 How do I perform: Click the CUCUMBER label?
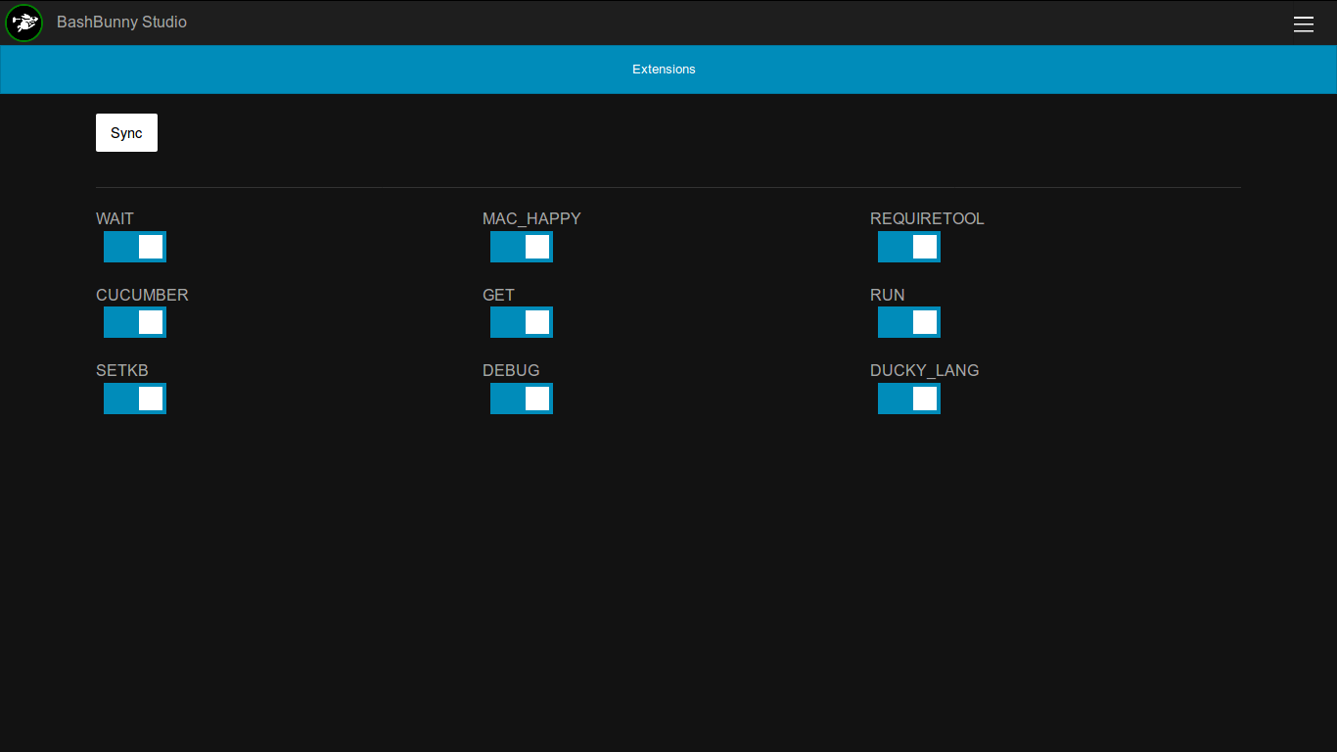[x=142, y=295]
